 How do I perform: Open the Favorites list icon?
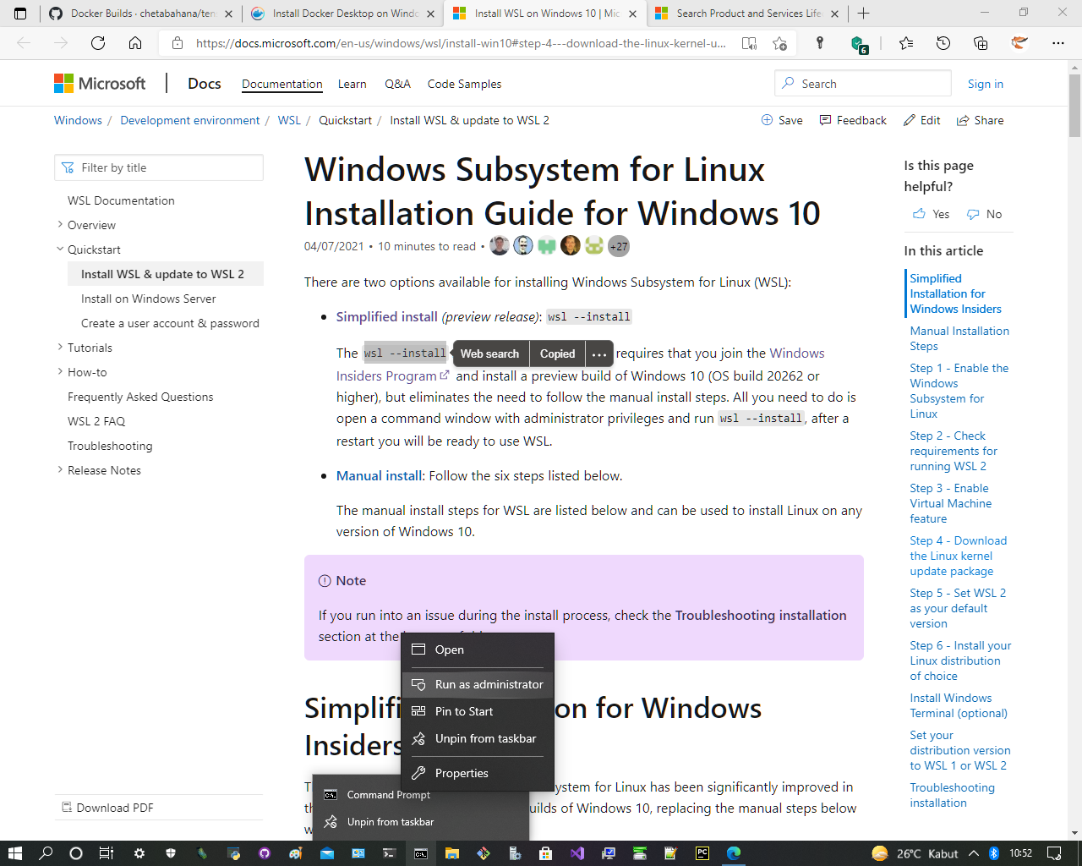906,43
